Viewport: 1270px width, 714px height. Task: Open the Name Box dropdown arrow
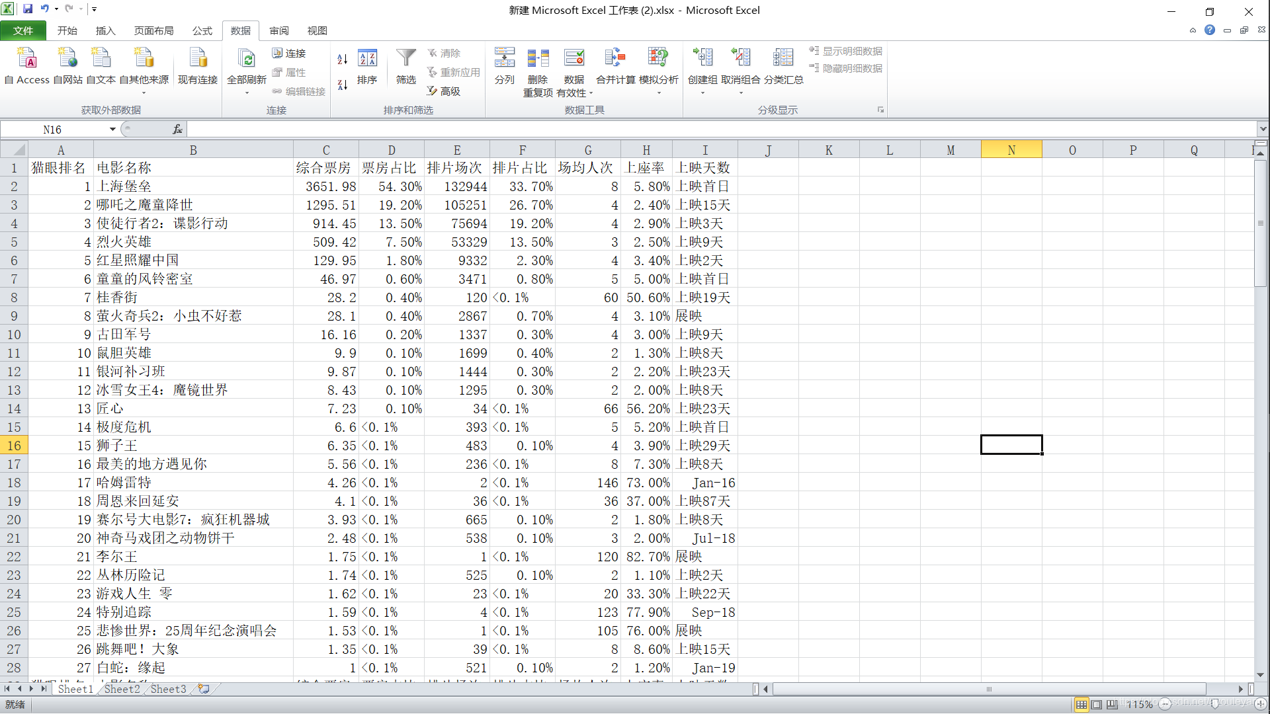tap(112, 130)
